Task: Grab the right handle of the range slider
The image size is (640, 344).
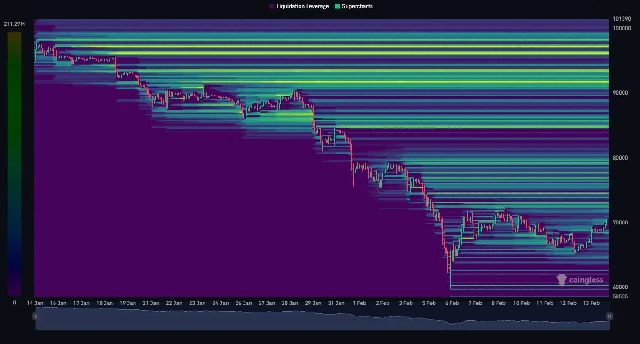Action: pos(609,317)
